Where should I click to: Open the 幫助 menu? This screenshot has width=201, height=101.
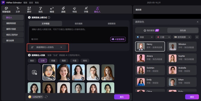click(37, 3)
